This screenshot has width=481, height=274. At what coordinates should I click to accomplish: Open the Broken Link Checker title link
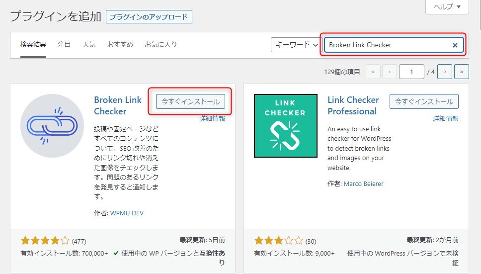click(x=118, y=105)
